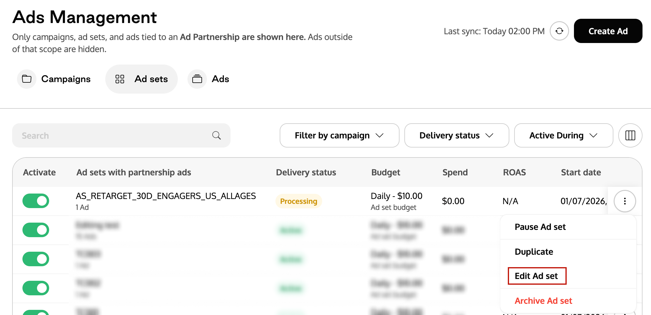
Task: Click the magnifier icon in search
Action: pos(216,135)
